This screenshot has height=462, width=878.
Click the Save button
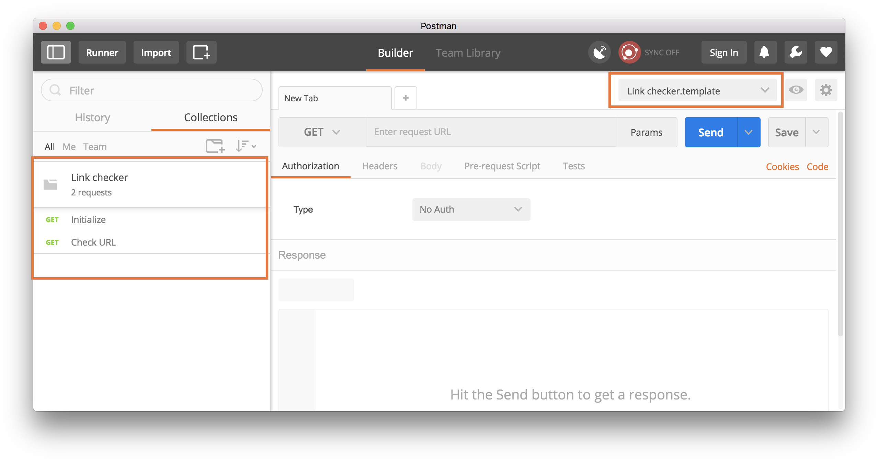click(787, 132)
